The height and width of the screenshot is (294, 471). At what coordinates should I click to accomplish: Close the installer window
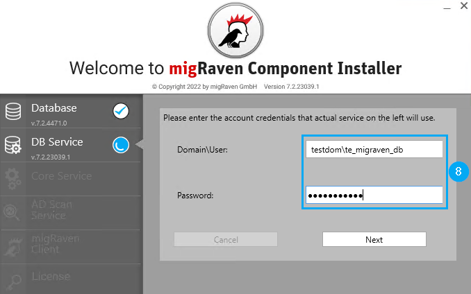pyautogui.click(x=464, y=6)
